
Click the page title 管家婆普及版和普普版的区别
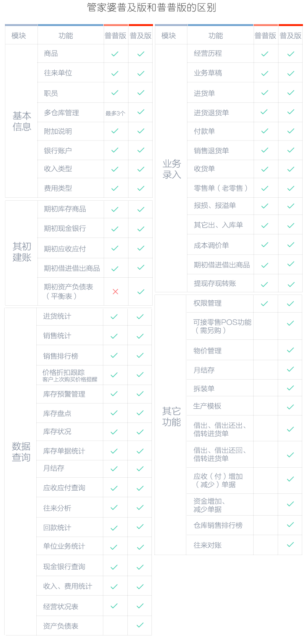pyautogui.click(x=151, y=8)
